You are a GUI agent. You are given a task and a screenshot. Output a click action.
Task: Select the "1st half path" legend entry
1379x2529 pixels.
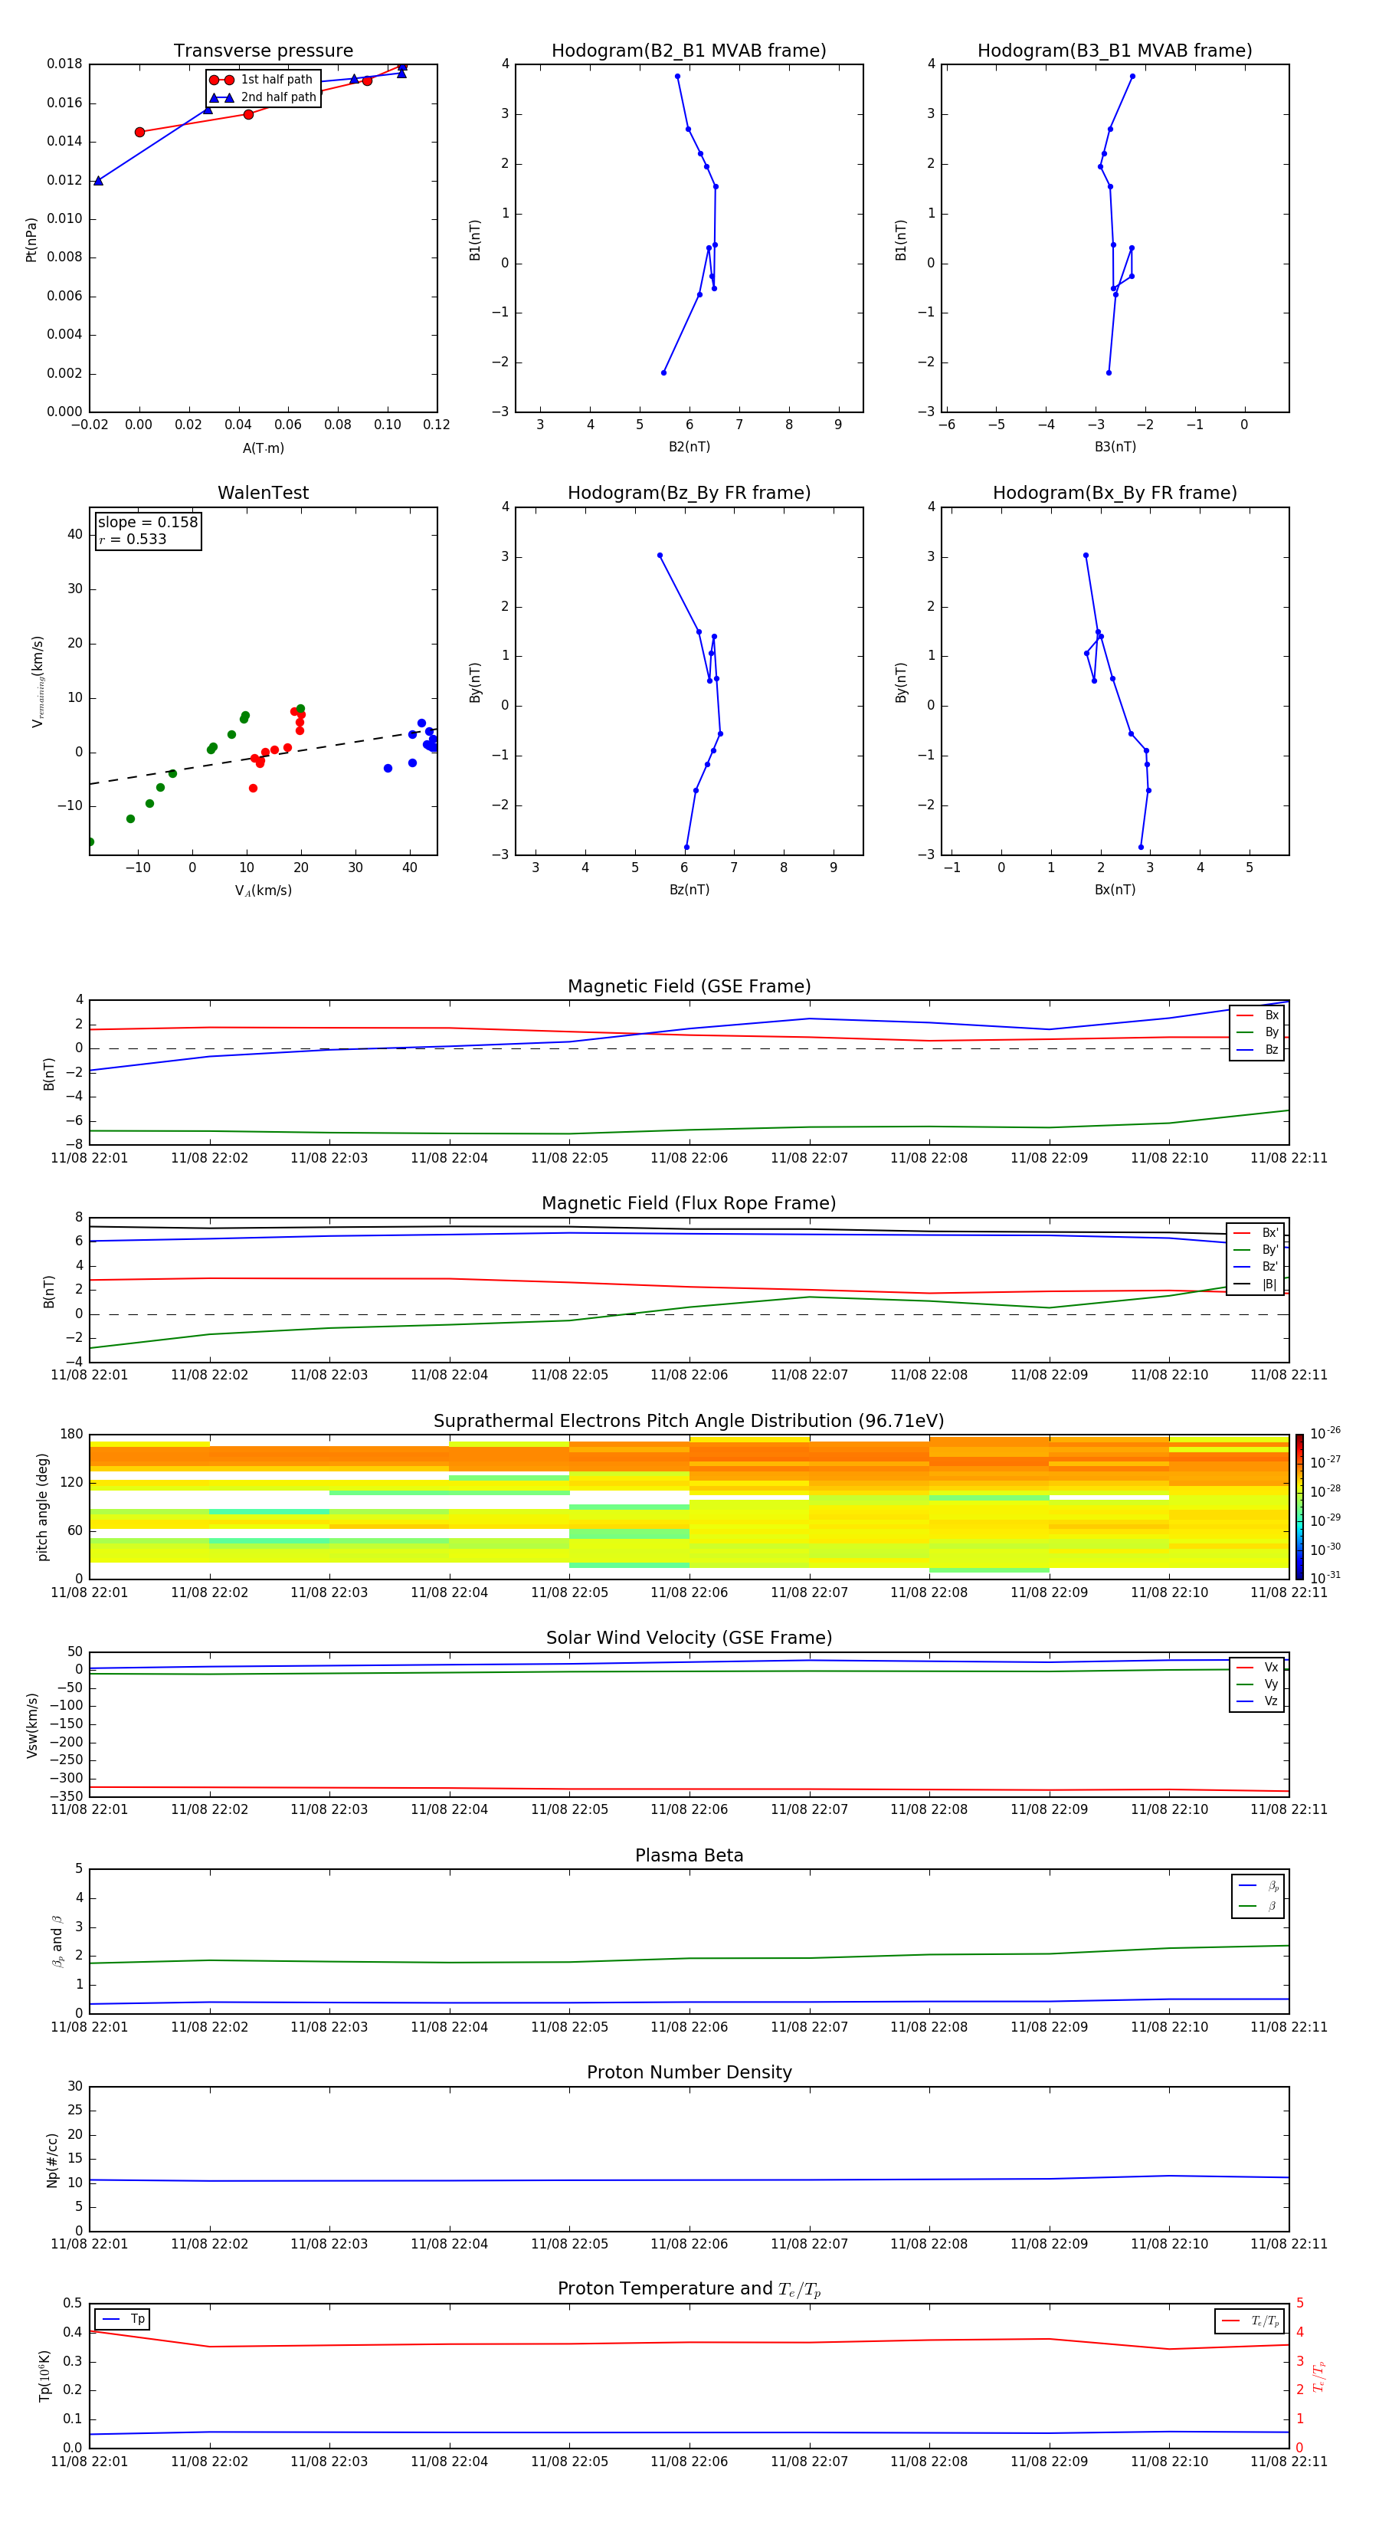click(262, 80)
